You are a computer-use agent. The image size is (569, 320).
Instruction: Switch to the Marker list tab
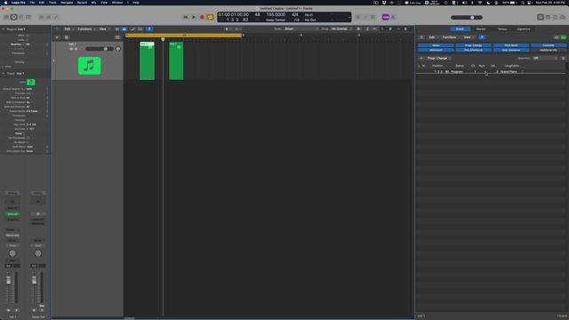point(481,29)
